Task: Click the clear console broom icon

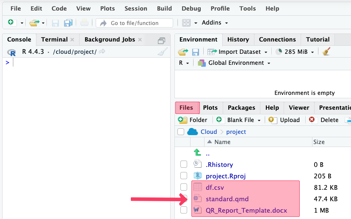Action: click(162, 52)
